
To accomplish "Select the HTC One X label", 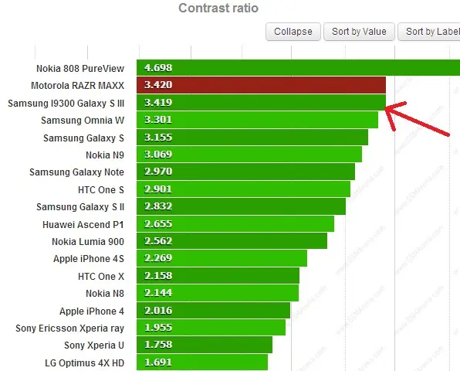I will pos(101,276).
